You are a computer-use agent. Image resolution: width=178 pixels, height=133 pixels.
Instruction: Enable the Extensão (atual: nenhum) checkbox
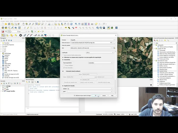coord(65,71)
